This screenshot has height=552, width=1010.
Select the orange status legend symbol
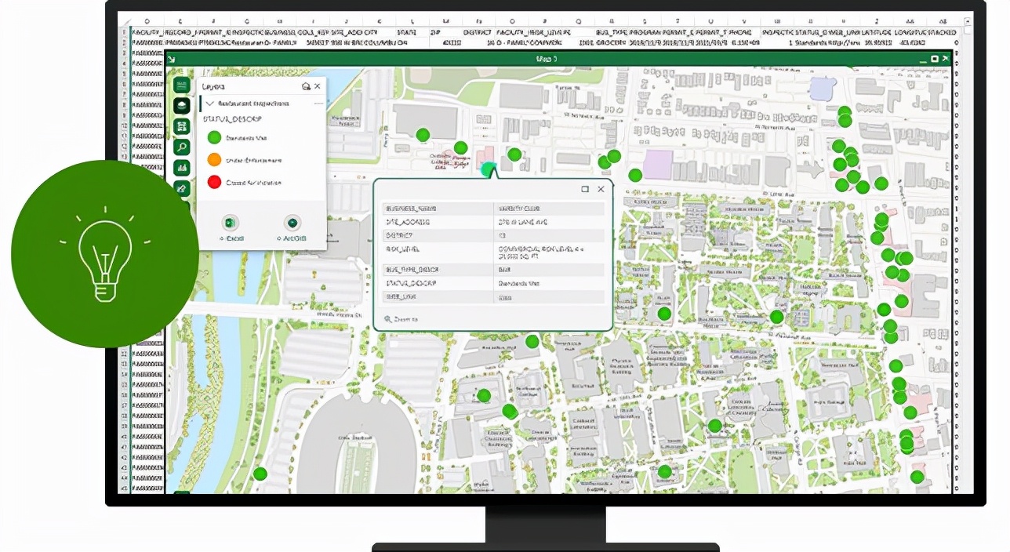214,160
